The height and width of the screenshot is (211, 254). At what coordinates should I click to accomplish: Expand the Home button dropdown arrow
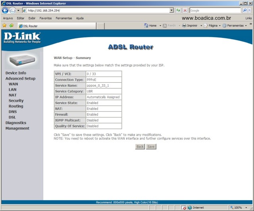(160, 26)
